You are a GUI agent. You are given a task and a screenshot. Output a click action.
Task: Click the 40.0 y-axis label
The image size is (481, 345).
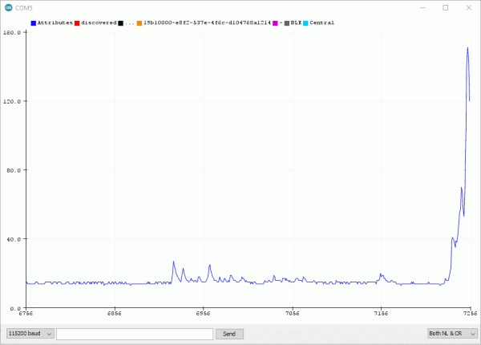coord(14,239)
